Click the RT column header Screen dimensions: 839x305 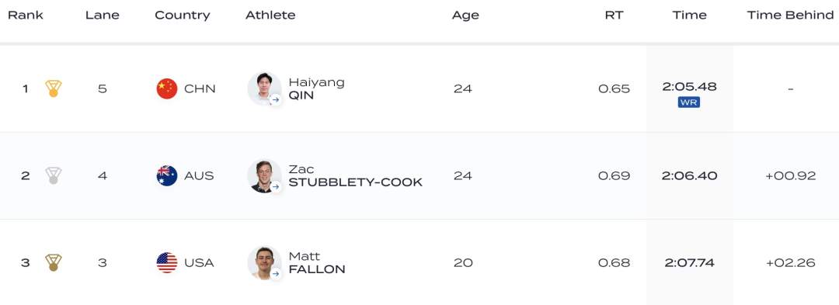click(x=614, y=16)
